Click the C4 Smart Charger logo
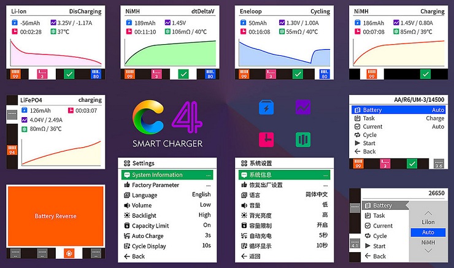Image resolution: width=454 pixels, height=268 pixels. click(x=167, y=124)
